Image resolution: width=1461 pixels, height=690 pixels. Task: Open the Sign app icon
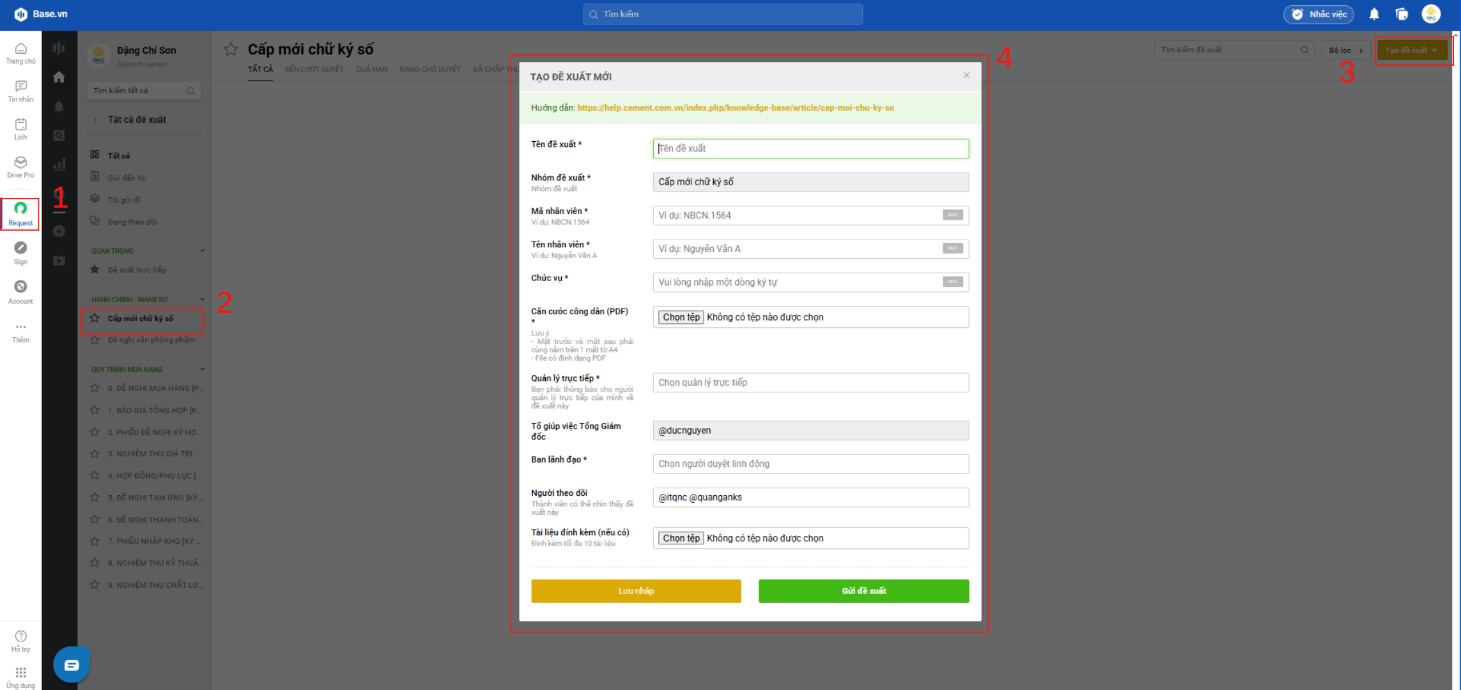(x=20, y=252)
